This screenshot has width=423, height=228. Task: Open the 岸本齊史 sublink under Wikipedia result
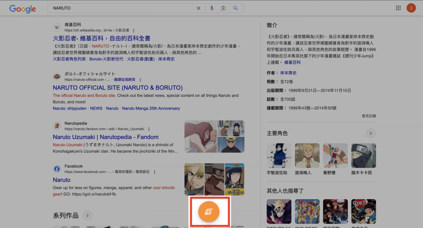click(x=166, y=59)
